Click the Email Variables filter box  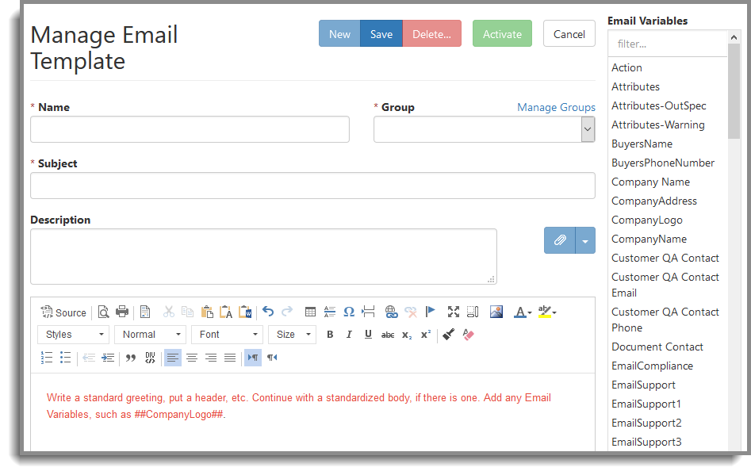point(668,44)
